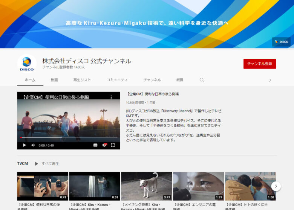This screenshot has height=210, width=294.
Task: Subscribe with the チャンネル登録 button
Action: (x=259, y=64)
